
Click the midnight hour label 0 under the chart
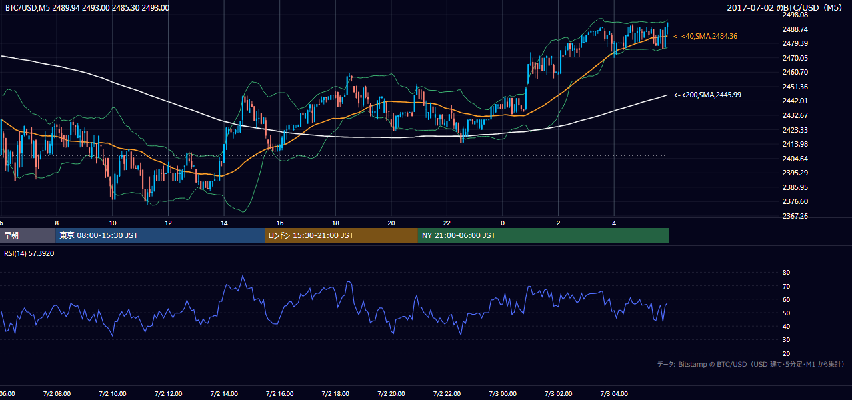[x=503, y=223]
